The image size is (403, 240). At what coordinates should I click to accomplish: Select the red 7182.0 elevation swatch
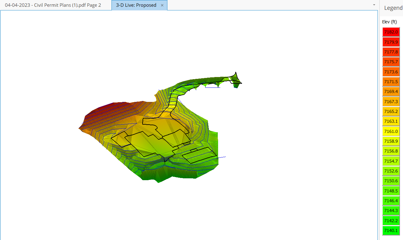(391, 32)
